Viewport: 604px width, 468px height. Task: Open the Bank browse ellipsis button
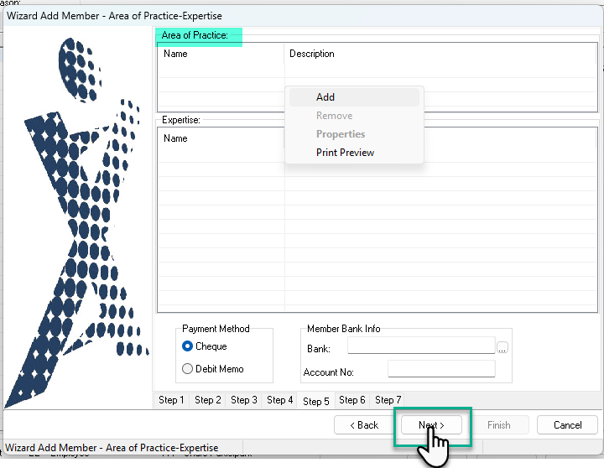pyautogui.click(x=502, y=347)
